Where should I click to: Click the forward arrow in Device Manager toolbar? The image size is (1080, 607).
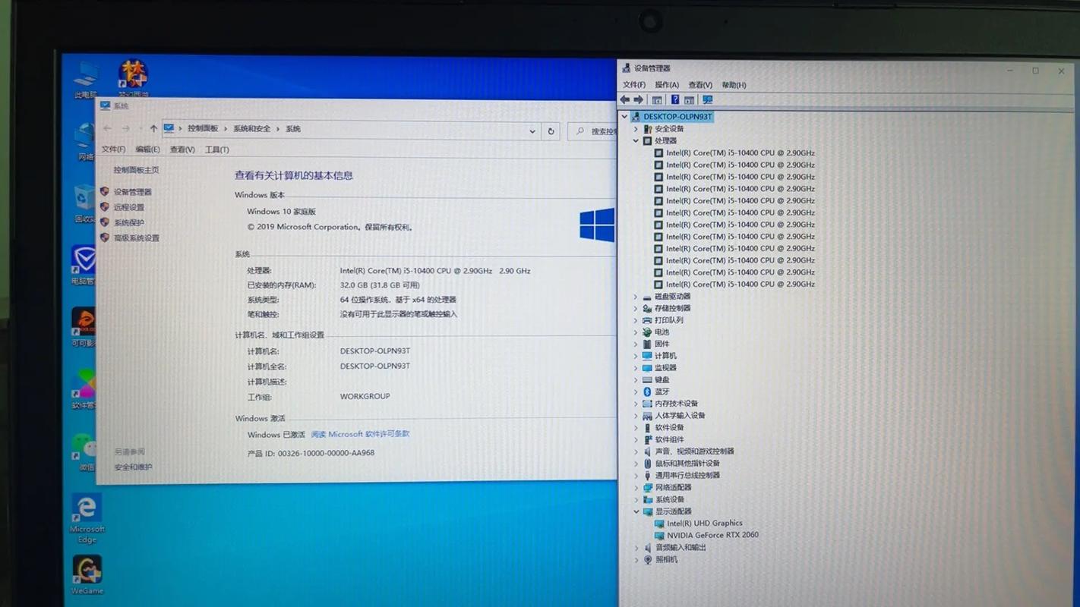637,99
